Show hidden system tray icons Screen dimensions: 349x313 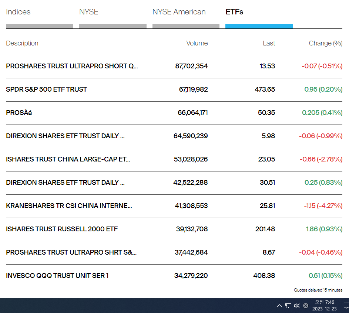pyautogui.click(x=279, y=306)
